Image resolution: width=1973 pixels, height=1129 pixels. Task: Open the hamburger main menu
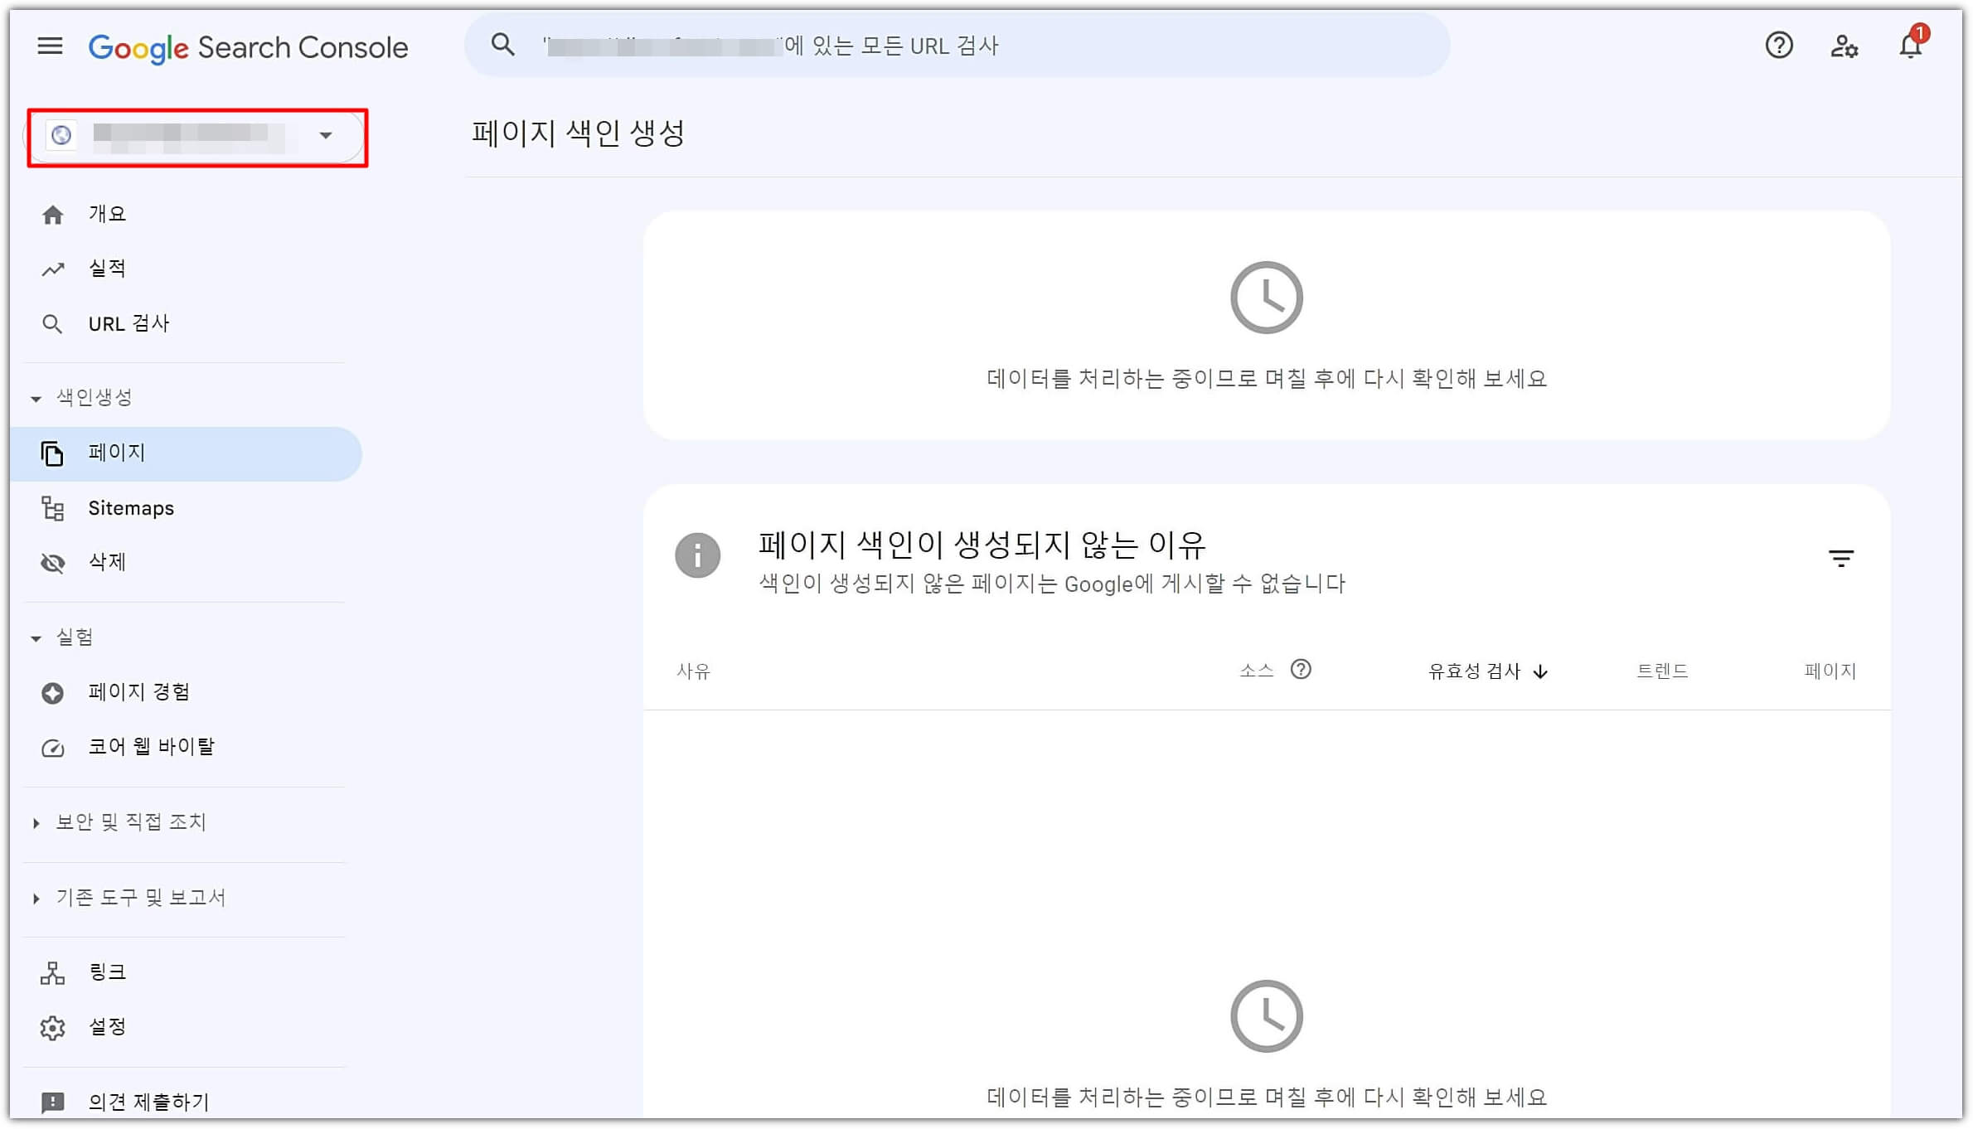(x=50, y=46)
